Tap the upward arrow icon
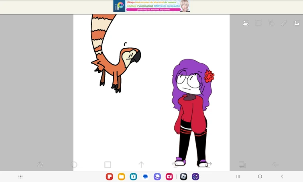This screenshot has height=182, width=303. pyautogui.click(x=141, y=165)
